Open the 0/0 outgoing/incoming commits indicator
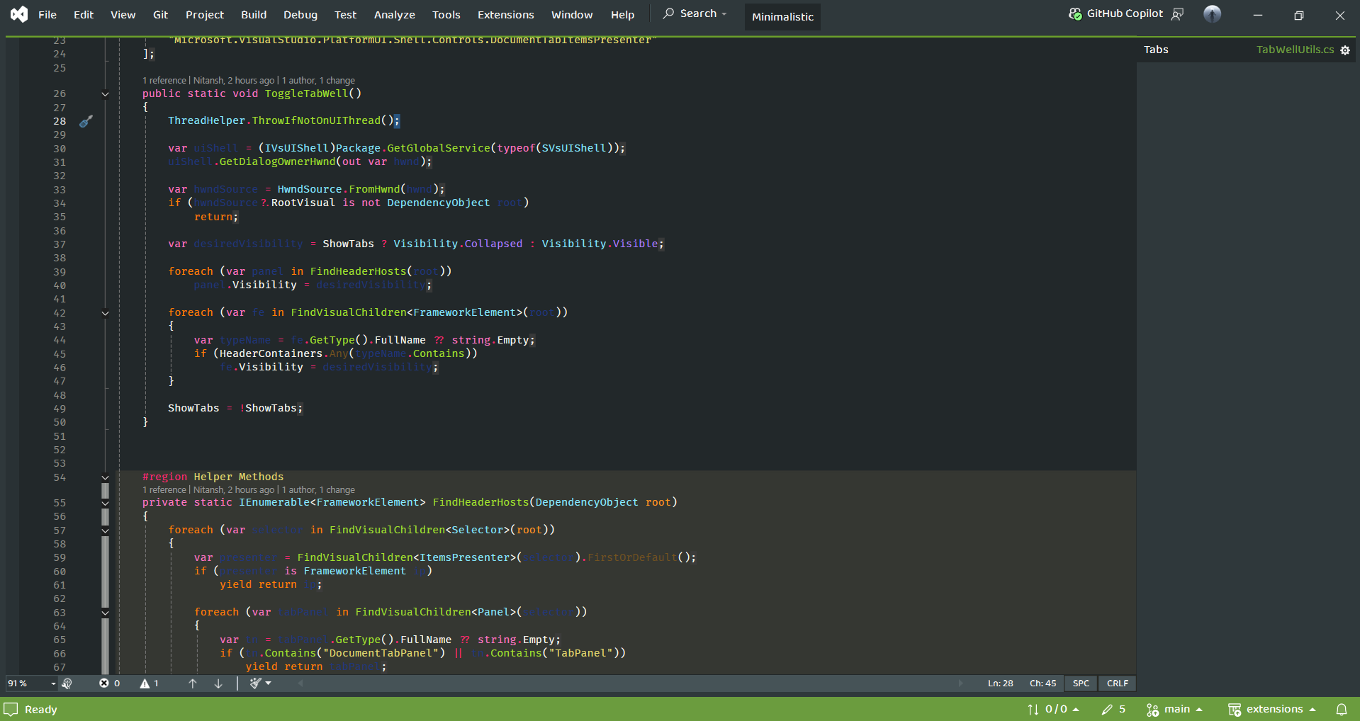This screenshot has height=721, width=1360. [x=1053, y=709]
